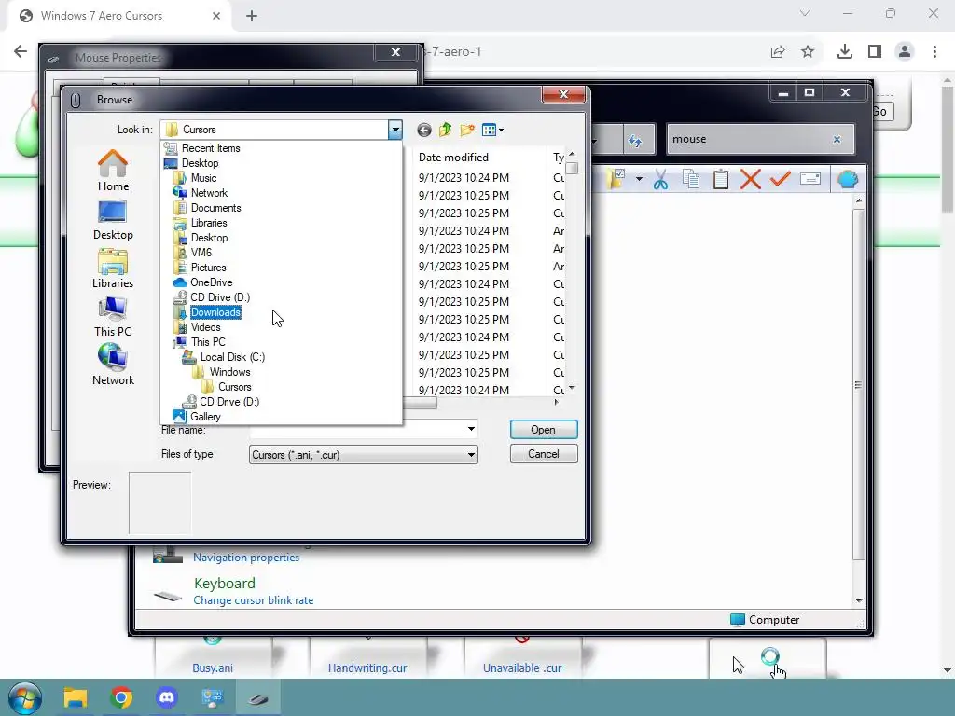
Task: Open Change cursor blink rate link
Action: point(254,600)
